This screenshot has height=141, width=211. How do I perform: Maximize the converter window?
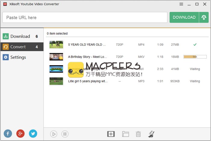[197, 4]
